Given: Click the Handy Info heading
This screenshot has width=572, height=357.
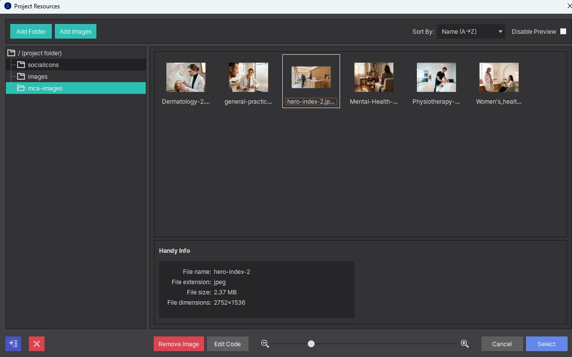Looking at the screenshot, I should (174, 250).
